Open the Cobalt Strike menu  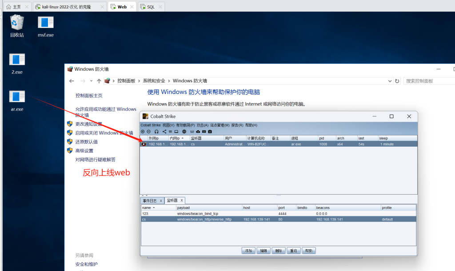(151, 125)
